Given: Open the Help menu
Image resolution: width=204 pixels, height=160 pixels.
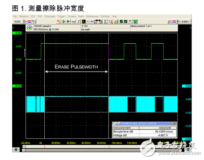Looking at the screenshot, I should point(114,17).
